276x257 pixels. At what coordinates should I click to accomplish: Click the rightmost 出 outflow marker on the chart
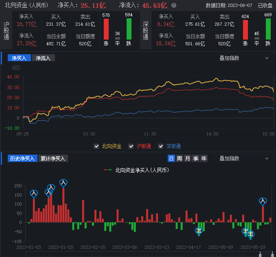251,234
